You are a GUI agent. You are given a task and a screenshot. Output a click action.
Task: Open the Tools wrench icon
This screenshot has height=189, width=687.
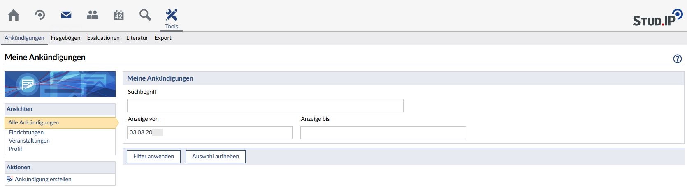[171, 16]
